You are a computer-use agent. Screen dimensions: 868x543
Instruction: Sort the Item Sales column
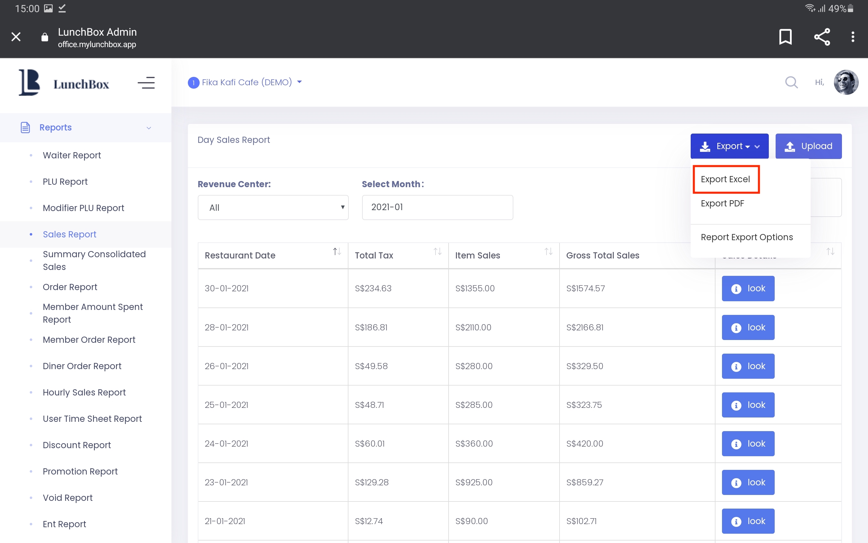pos(548,251)
